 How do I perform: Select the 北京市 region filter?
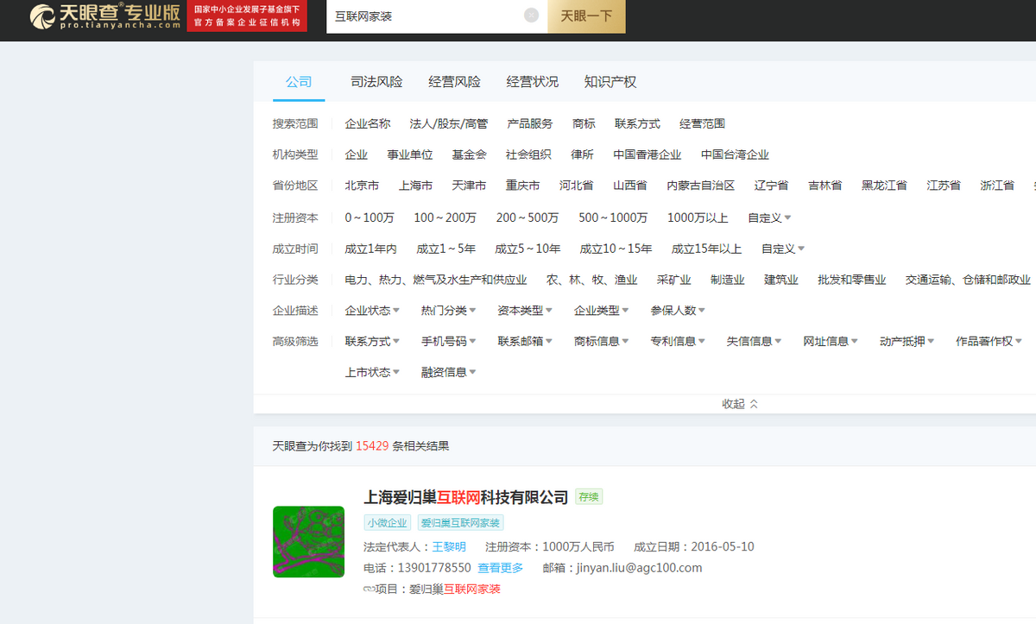click(x=362, y=186)
